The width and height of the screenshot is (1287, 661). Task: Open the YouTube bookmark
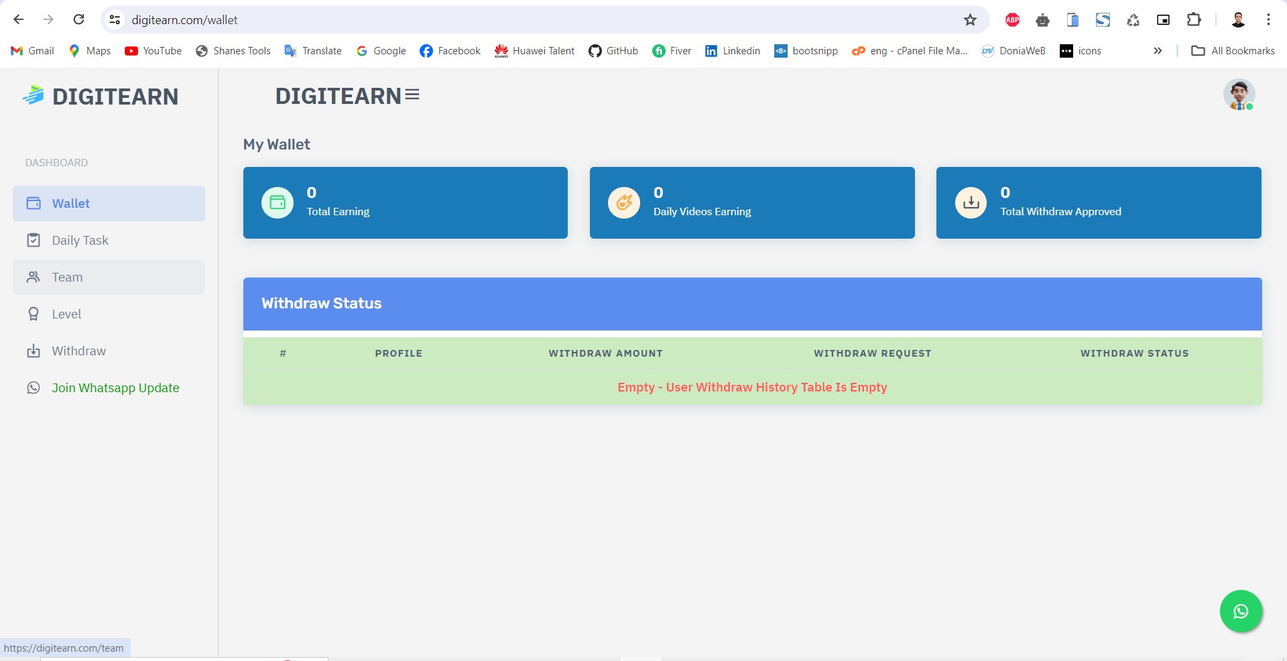coord(154,51)
